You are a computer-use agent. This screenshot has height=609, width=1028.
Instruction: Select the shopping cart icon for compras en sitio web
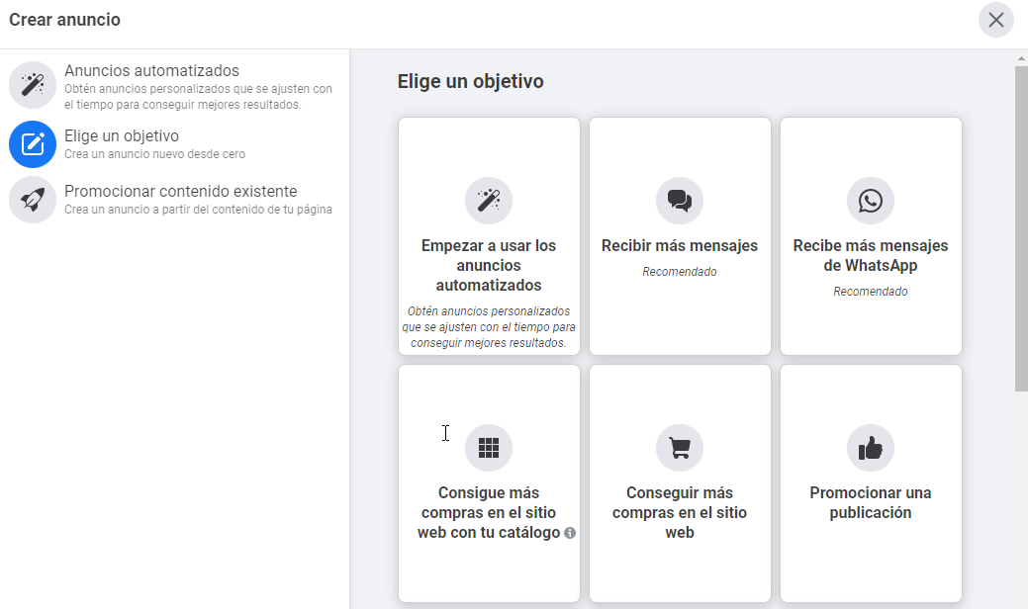click(x=679, y=448)
